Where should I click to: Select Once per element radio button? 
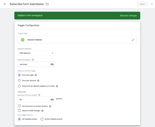tap(19, 81)
